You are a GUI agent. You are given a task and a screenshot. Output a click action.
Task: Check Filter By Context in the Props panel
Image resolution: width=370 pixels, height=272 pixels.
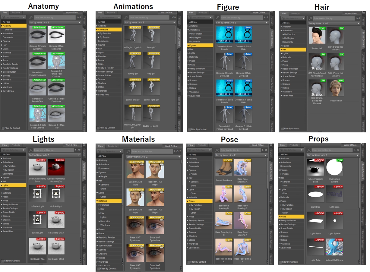coord(280,262)
